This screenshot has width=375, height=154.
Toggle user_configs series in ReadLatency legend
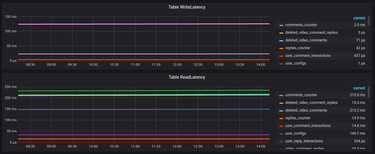[x=296, y=133]
